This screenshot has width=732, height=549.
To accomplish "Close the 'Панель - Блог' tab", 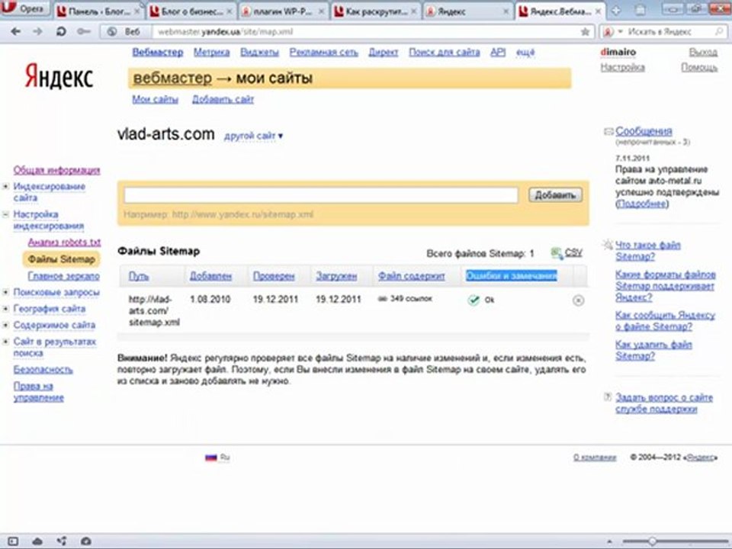I will coord(137,11).
